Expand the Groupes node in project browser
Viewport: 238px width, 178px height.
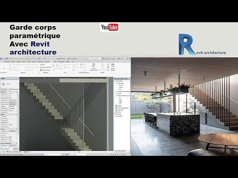click(x=115, y=114)
